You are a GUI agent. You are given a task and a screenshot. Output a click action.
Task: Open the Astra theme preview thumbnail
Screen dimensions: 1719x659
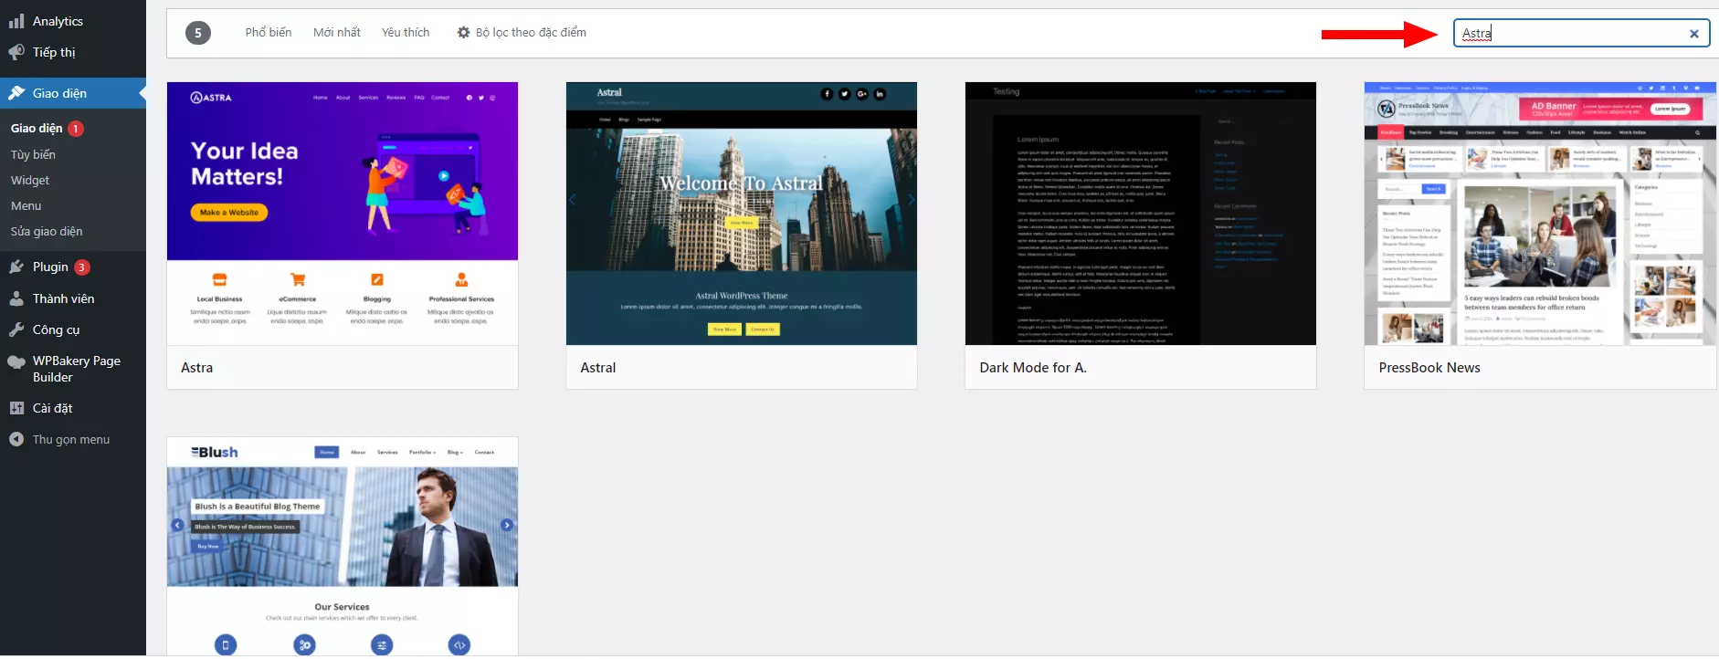point(343,214)
